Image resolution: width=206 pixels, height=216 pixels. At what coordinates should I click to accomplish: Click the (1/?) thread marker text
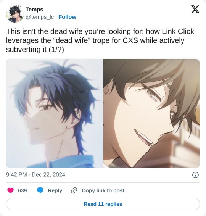(x=56, y=49)
